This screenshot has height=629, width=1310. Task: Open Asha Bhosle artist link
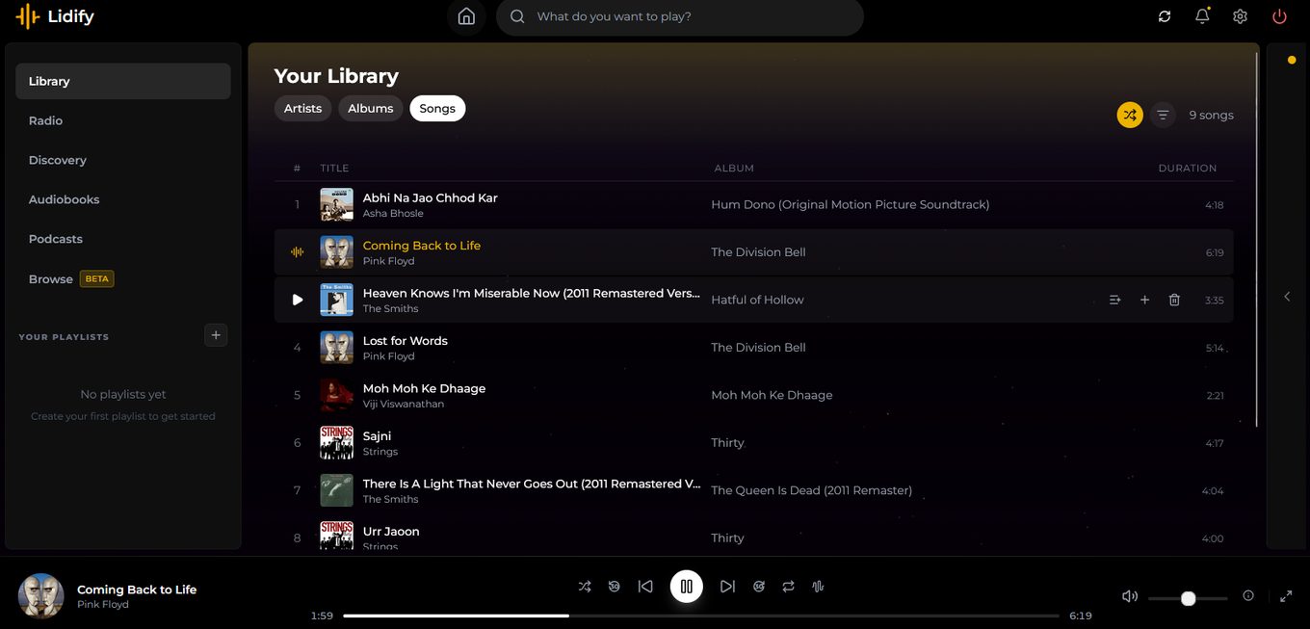[x=393, y=214]
